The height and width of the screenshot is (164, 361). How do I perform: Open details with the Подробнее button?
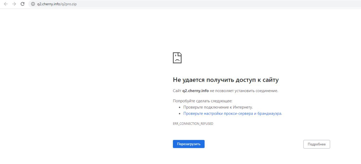(317, 144)
